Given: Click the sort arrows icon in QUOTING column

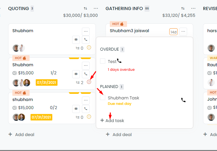Looking at the screenshot, I should click(85, 8).
